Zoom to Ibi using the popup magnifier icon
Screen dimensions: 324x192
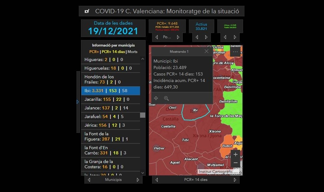(166, 98)
